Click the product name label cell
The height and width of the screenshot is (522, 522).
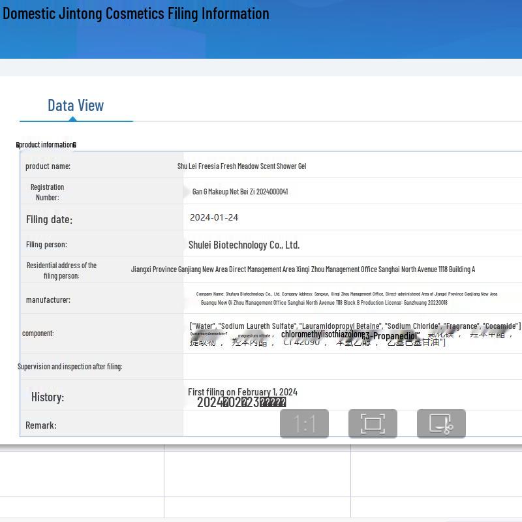coord(48,166)
